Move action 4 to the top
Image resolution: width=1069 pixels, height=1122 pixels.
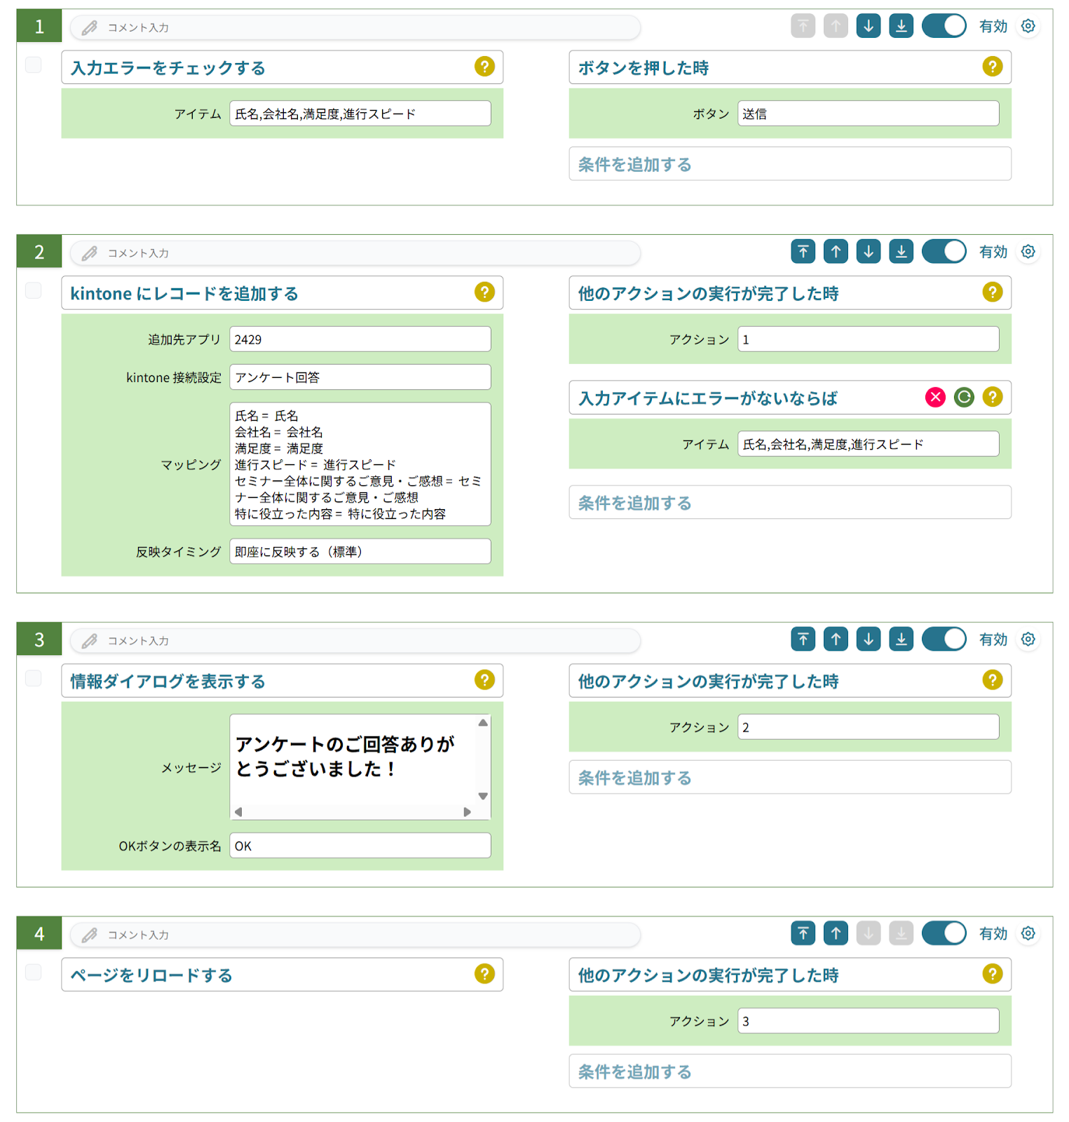tap(803, 933)
